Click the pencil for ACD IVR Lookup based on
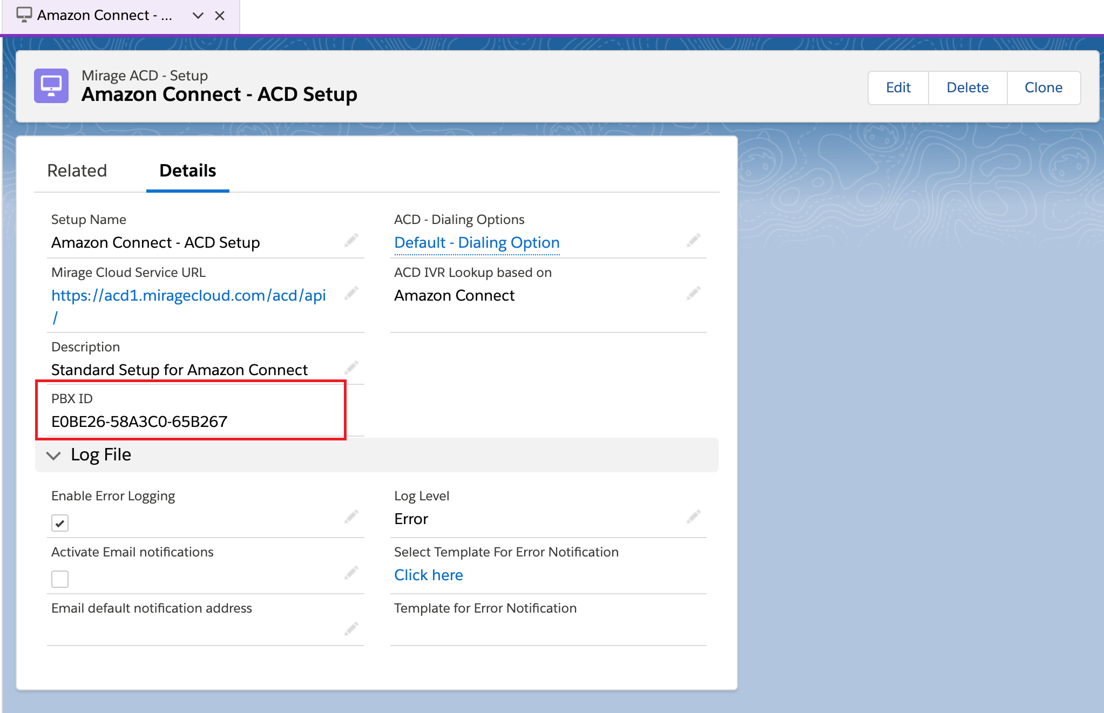The height and width of the screenshot is (713, 1104). point(694,293)
